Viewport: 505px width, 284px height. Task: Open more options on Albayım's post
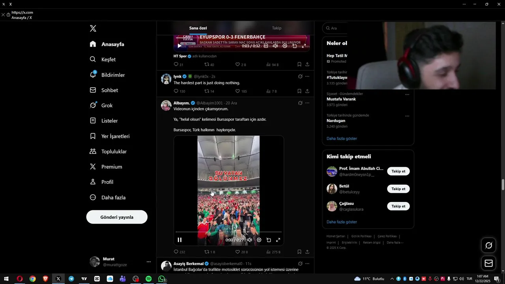pos(307,103)
